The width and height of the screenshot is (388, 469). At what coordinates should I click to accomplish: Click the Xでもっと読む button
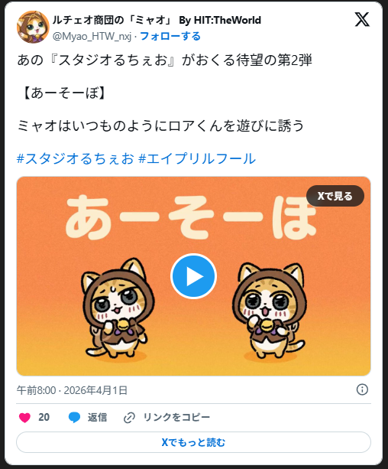[x=193, y=442]
